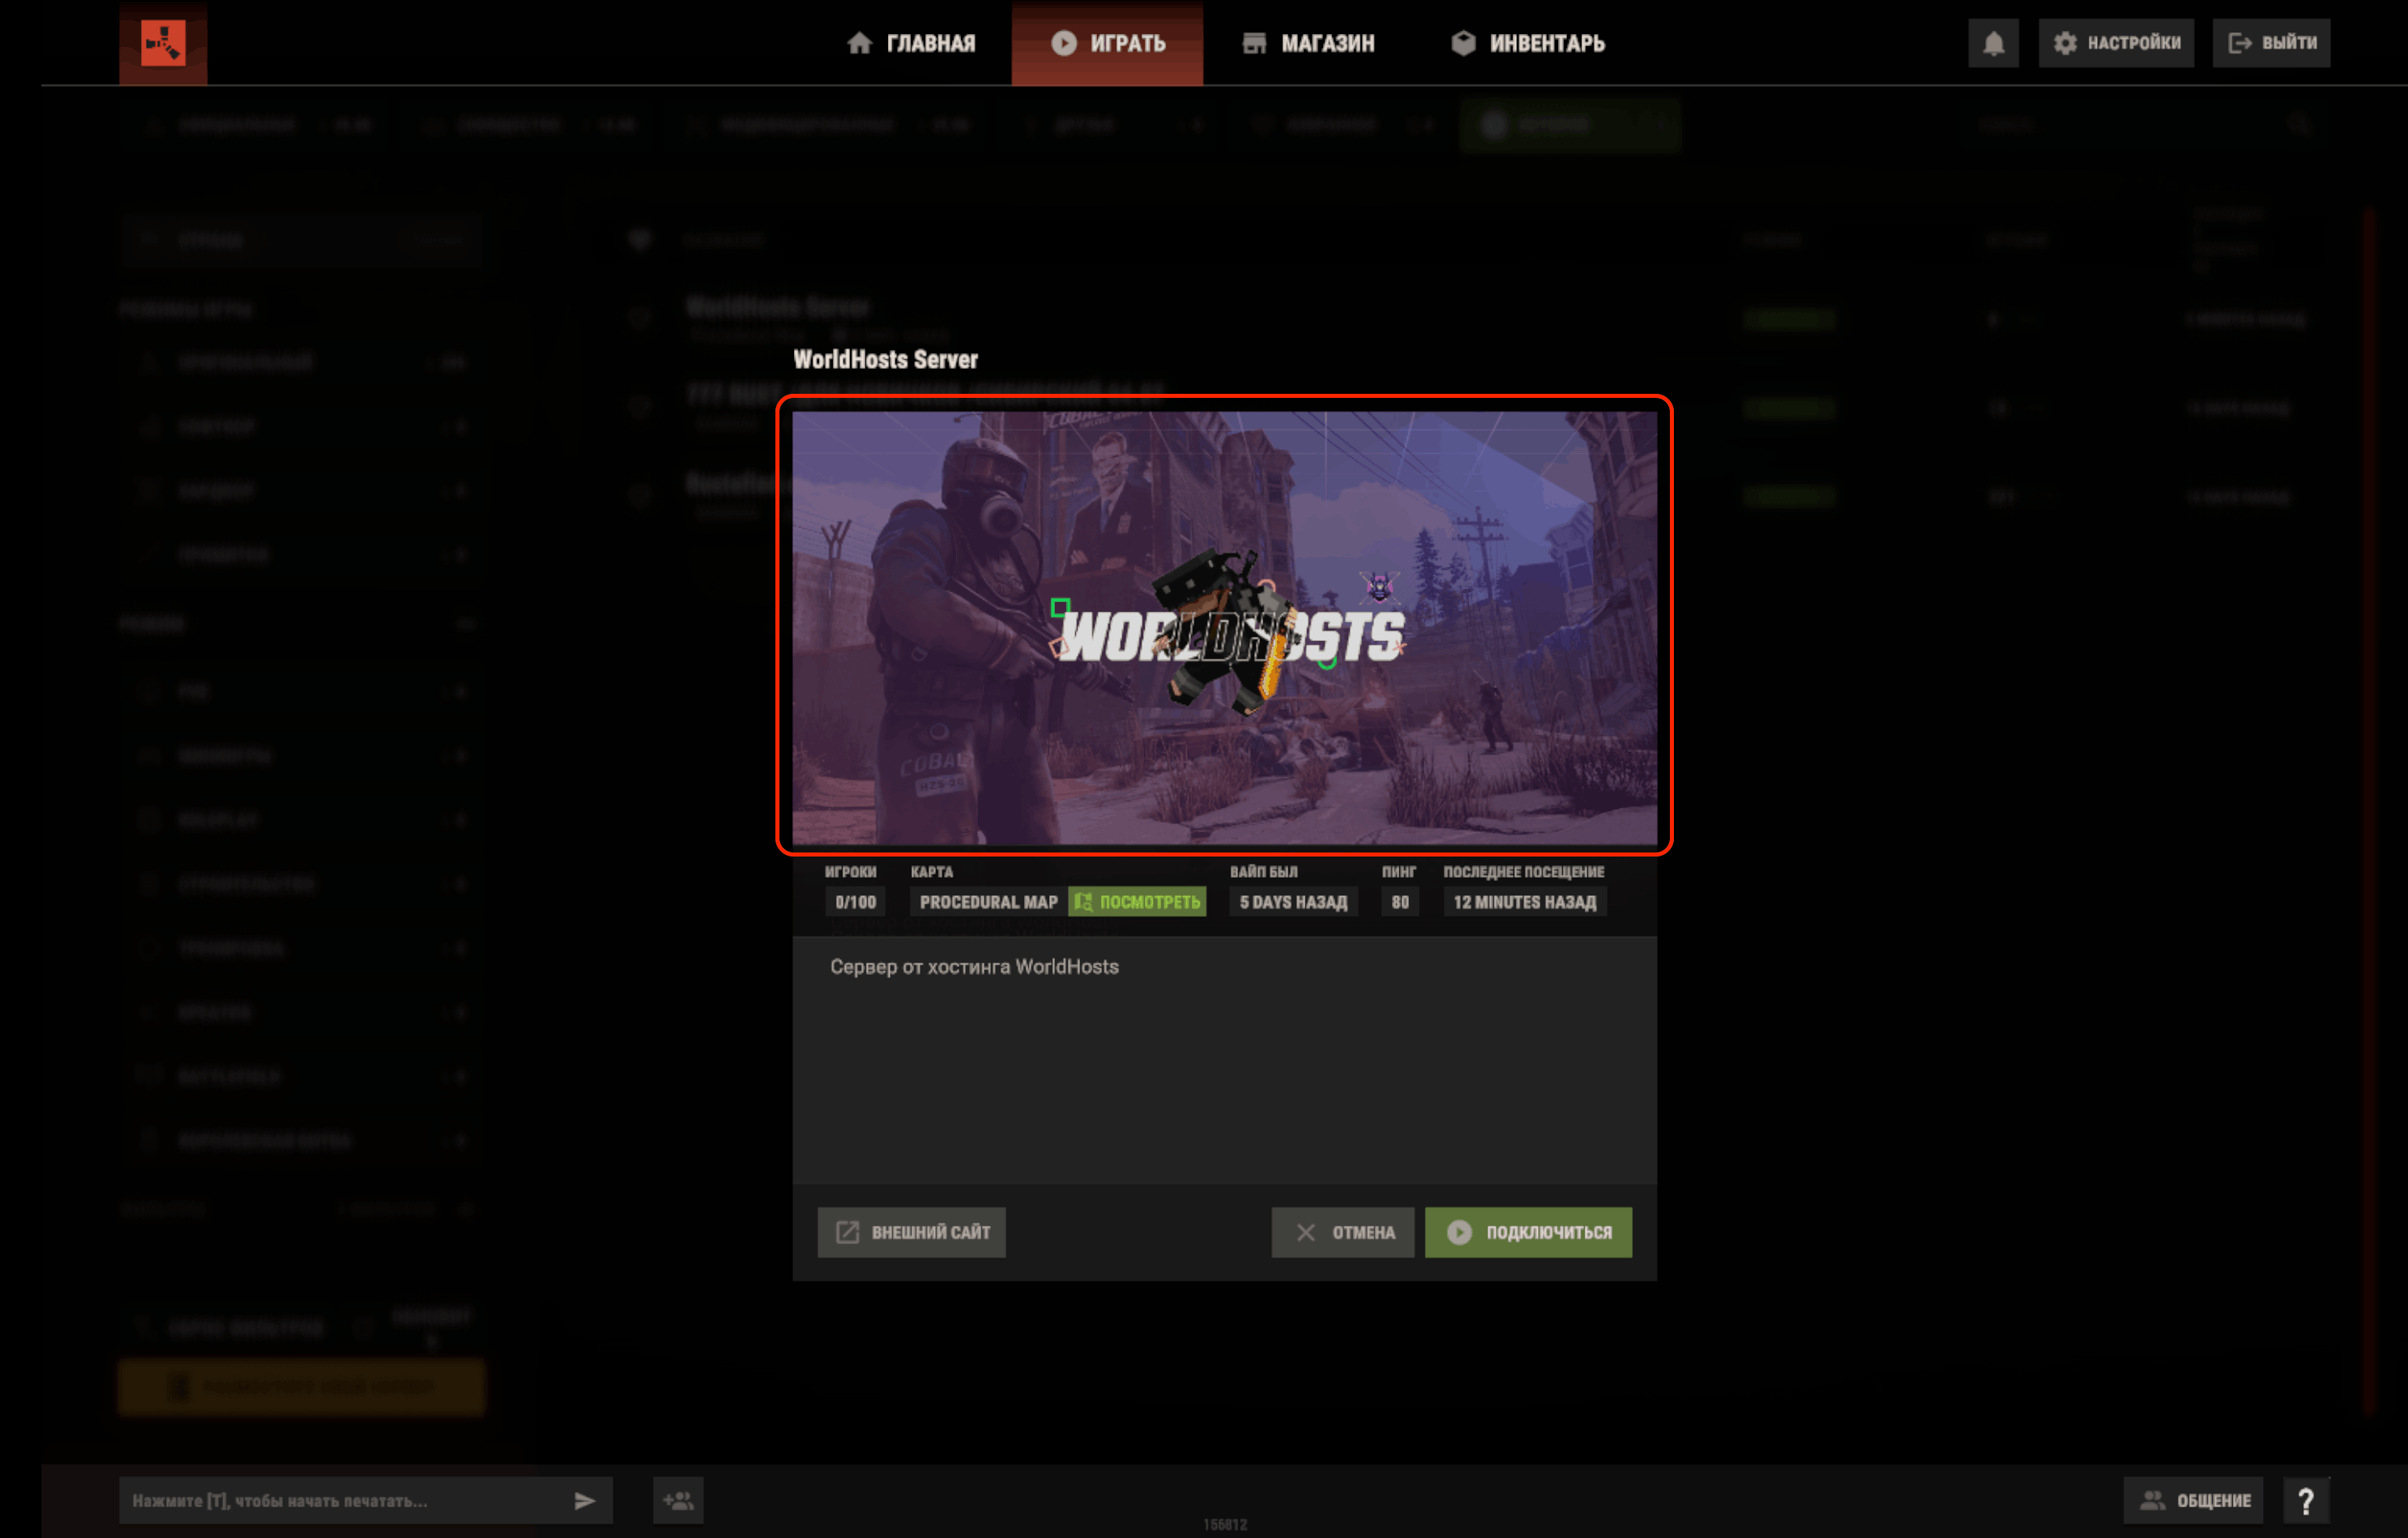Open help via question mark icon
Screen dimensions: 2408x1538
(x=2306, y=1500)
